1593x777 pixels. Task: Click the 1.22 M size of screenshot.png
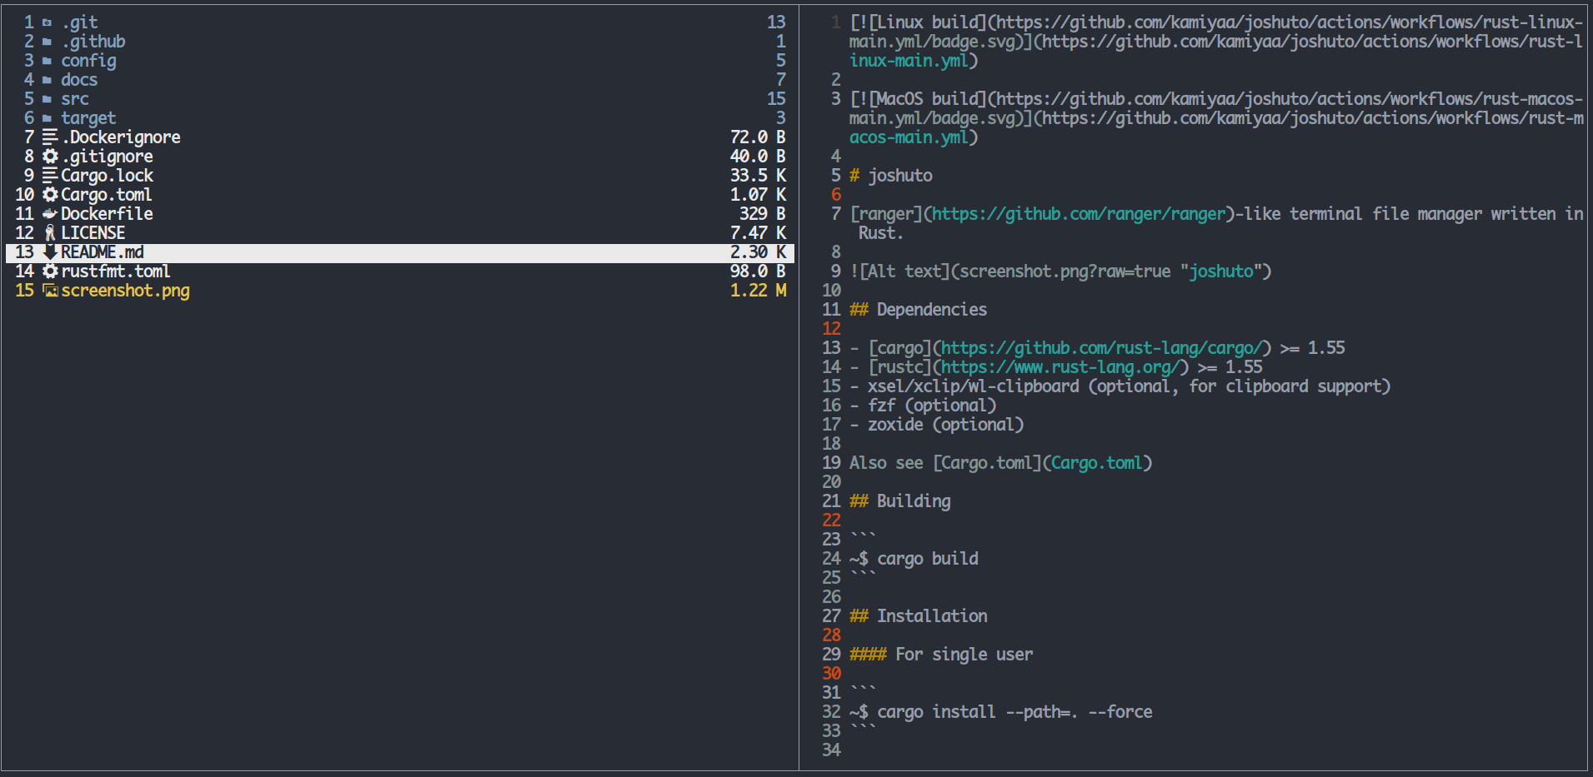[x=759, y=291]
